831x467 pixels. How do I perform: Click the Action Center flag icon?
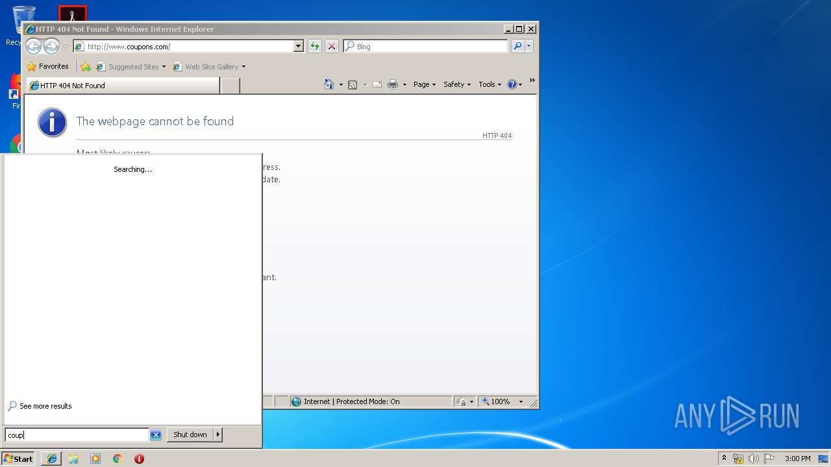click(769, 459)
